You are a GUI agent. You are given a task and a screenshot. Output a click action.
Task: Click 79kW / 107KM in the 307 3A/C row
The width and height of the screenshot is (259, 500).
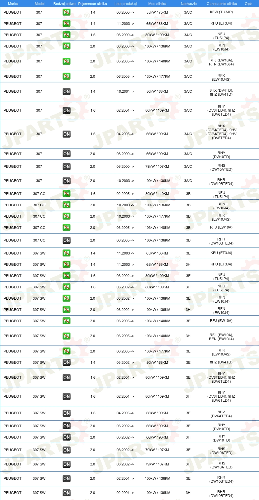click(x=158, y=166)
